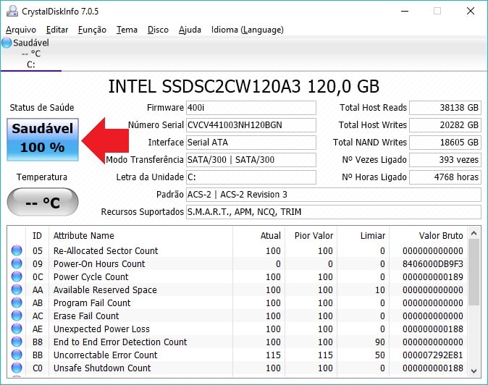Screen dimensions: 488x385
Task: Click the blue health orb beside Saudável at the top
Action: pos(7,43)
